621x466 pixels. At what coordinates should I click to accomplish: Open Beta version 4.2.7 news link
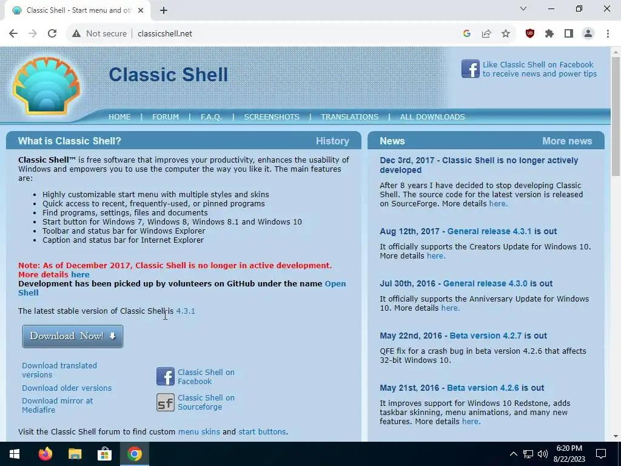coord(486,336)
